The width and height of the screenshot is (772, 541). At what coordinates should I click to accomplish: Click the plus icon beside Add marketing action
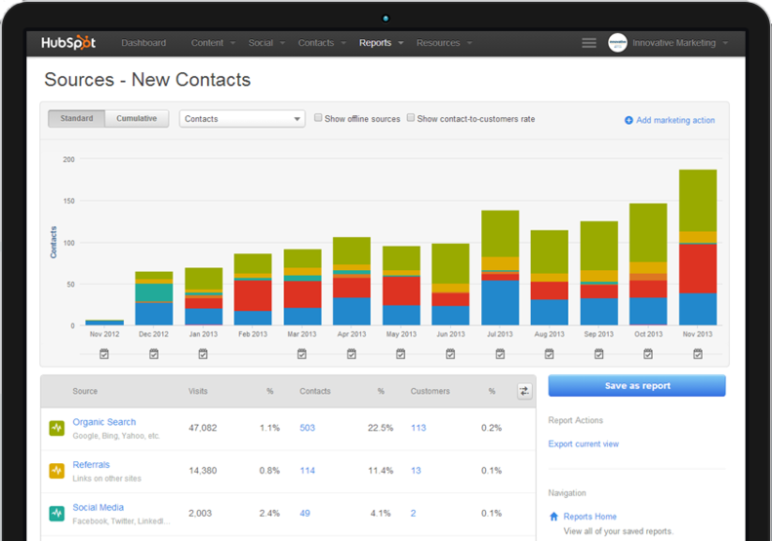pyautogui.click(x=629, y=120)
